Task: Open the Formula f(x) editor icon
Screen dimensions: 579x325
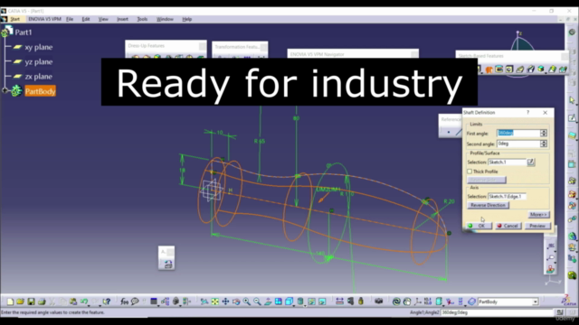Action: pos(125,302)
